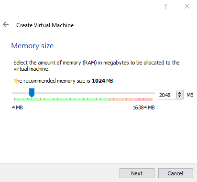Close the Create Virtual Machine dialog
197x182 pixels.
coord(187,6)
